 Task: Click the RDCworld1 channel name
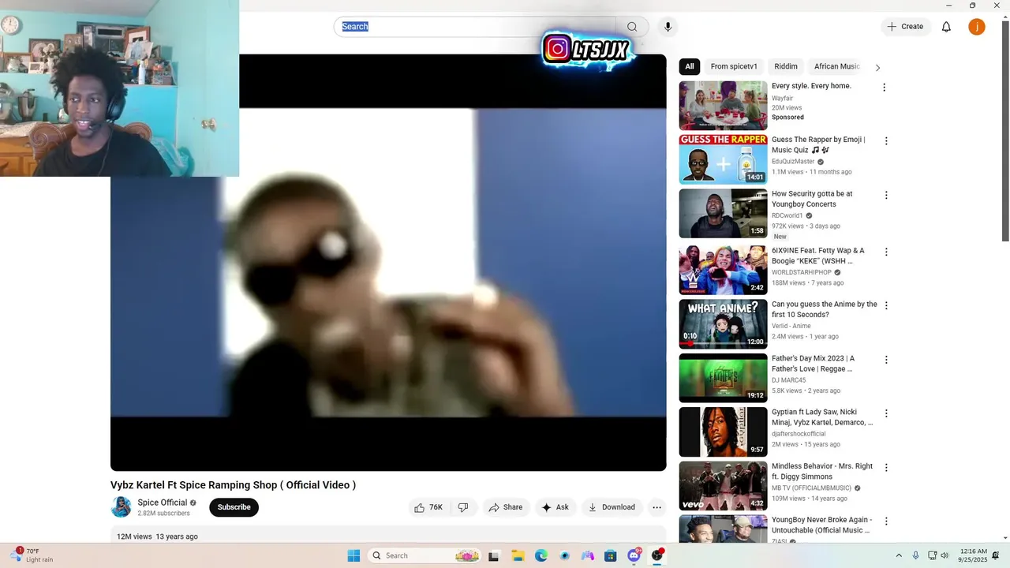pyautogui.click(x=787, y=215)
